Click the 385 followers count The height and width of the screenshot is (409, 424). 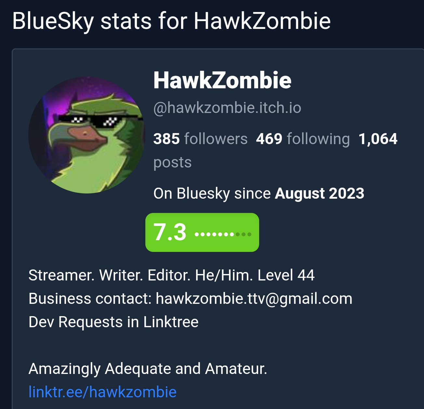200,139
